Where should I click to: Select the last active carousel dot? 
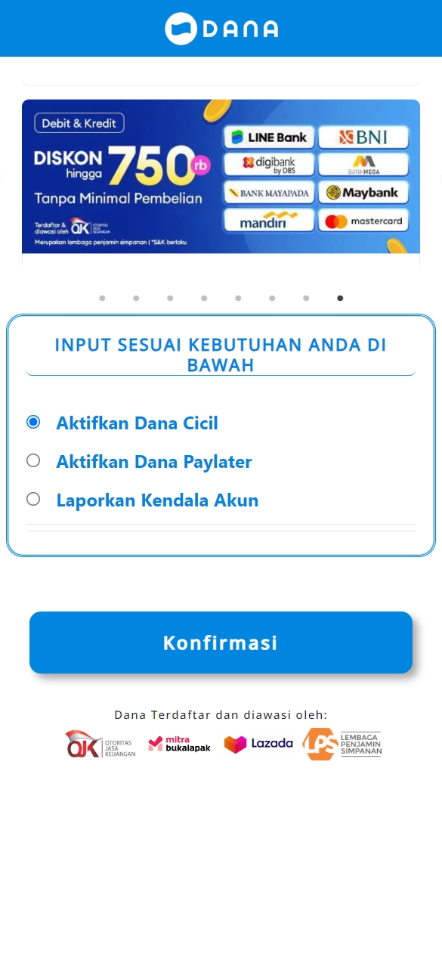[340, 298]
